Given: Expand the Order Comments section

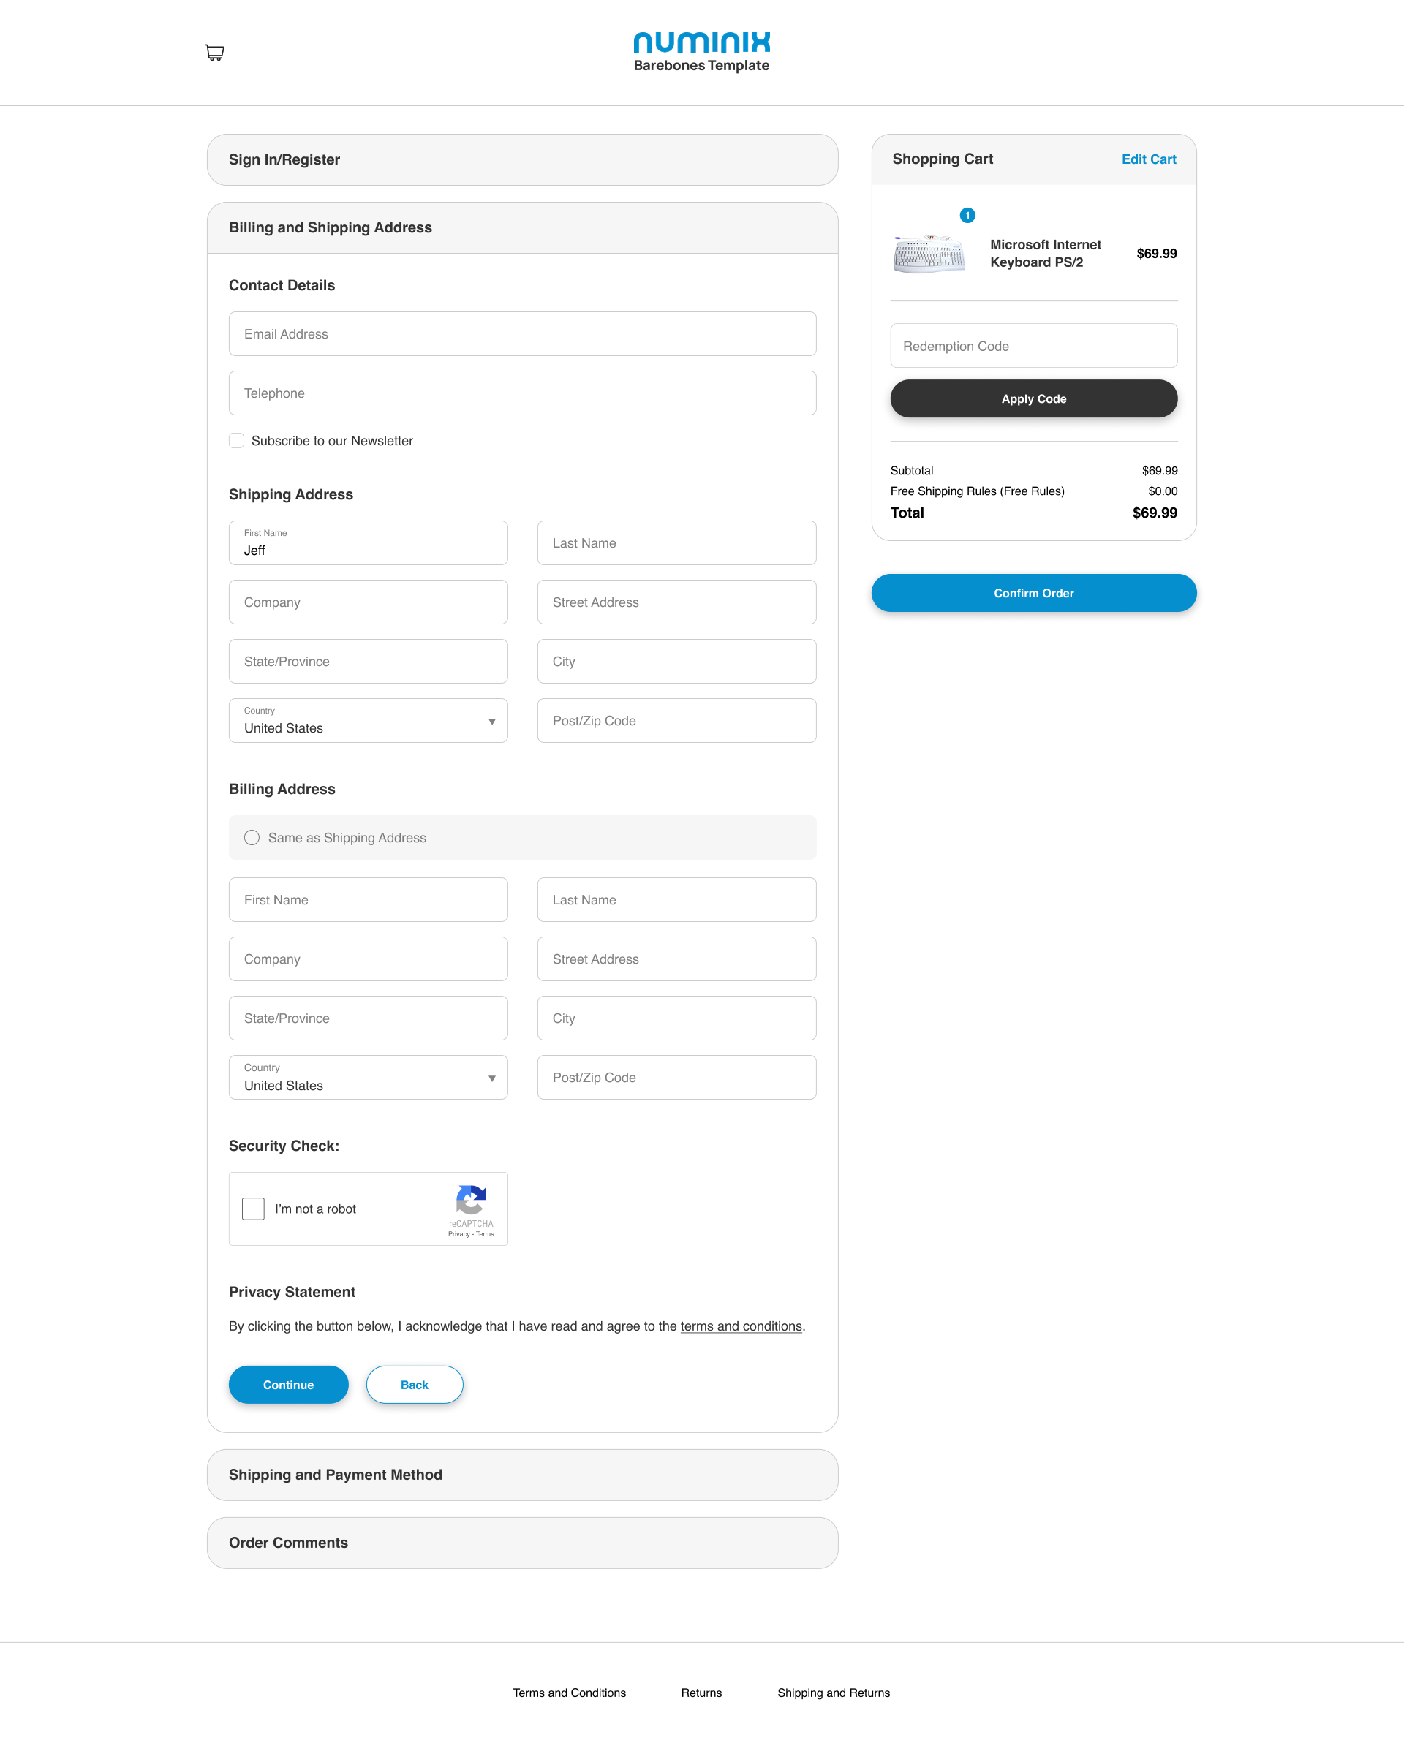Looking at the screenshot, I should pyautogui.click(x=522, y=1543).
